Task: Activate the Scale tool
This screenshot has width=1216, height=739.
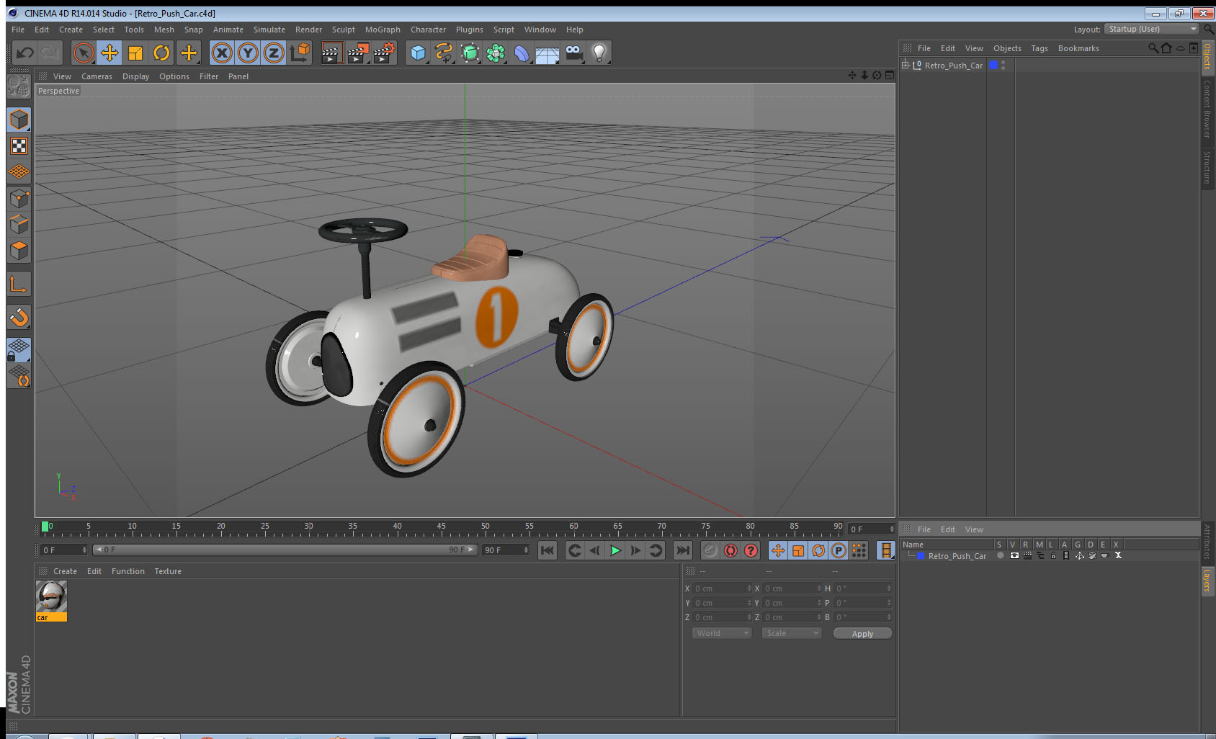Action: point(135,53)
